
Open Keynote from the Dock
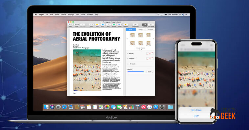point(137,107)
